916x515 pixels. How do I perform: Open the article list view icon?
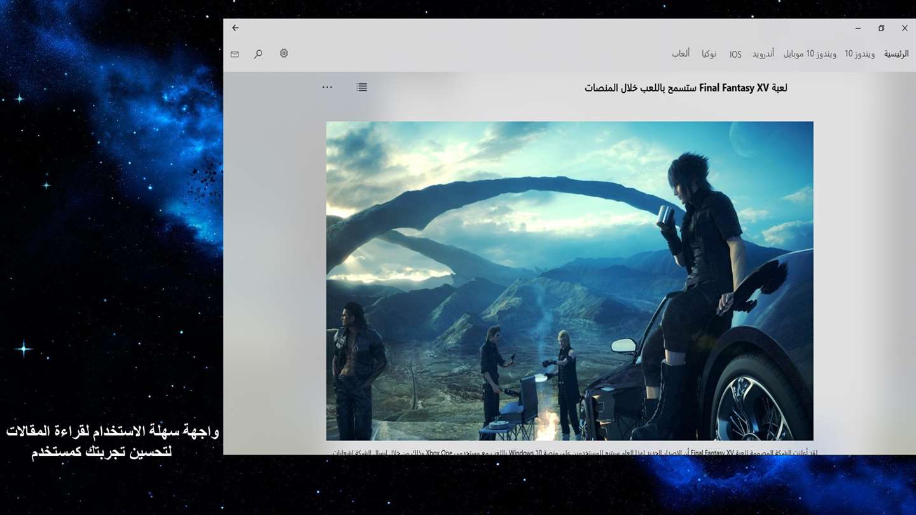[x=362, y=87]
